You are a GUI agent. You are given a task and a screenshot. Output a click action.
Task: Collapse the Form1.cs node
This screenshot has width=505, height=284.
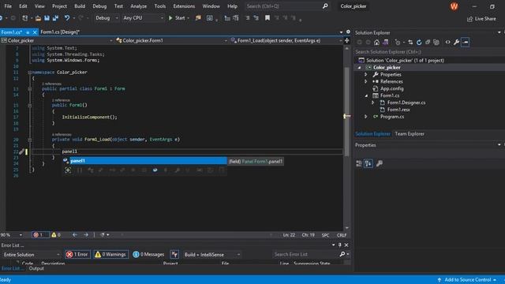click(x=366, y=95)
